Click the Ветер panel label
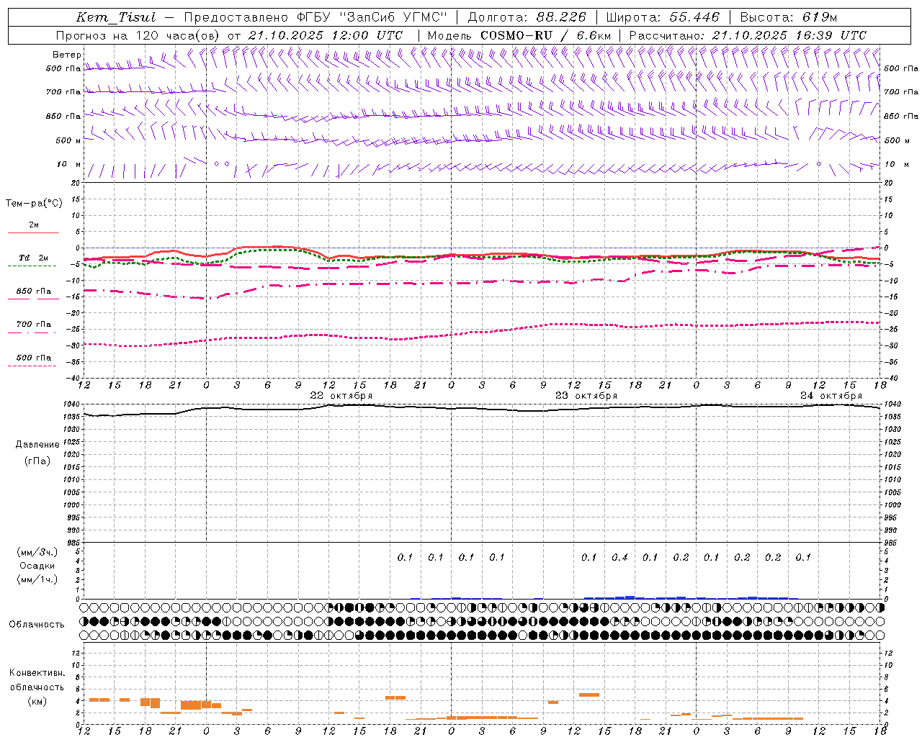Screen dimensions: 922x737 coord(66,55)
